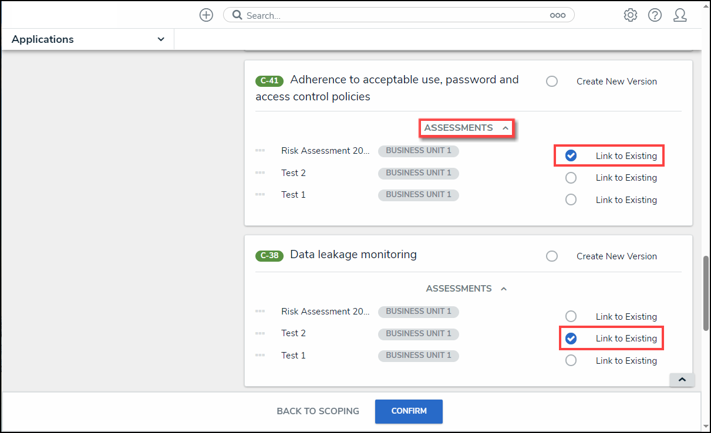The height and width of the screenshot is (433, 711).
Task: Click the vertical page scrollbar thumb
Action: click(705, 293)
